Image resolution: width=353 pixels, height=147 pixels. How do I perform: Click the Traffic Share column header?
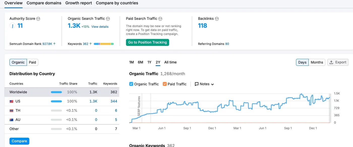(x=68, y=84)
